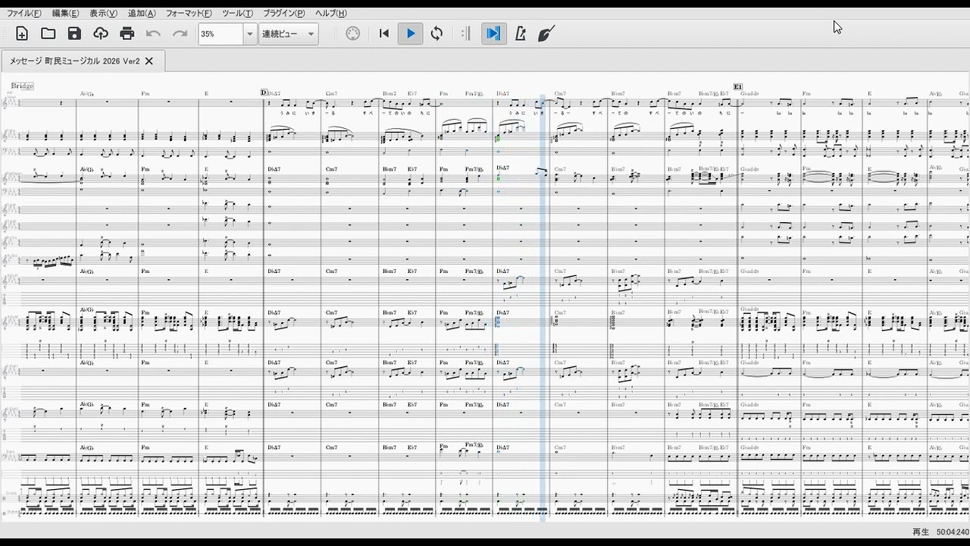Print the score using the printer icon
970x546 pixels.
click(127, 33)
